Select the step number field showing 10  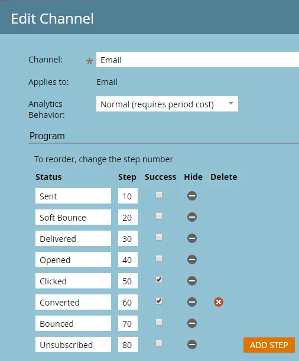(x=128, y=196)
